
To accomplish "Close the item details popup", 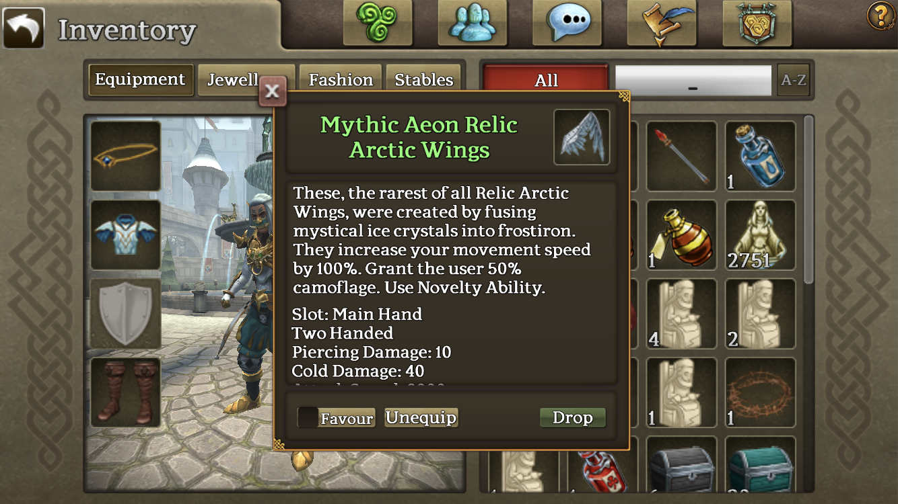I will [273, 91].
